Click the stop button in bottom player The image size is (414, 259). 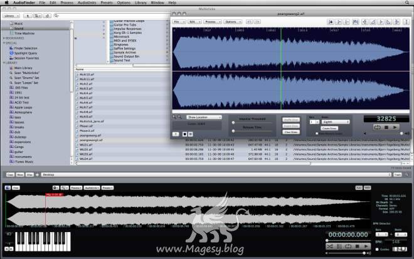[358, 246]
